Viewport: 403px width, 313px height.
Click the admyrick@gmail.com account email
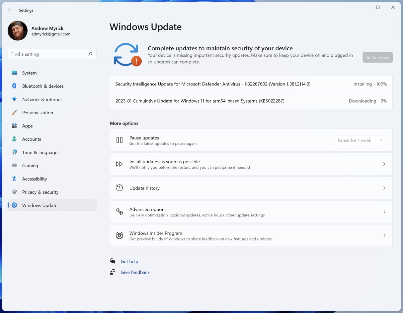click(x=51, y=34)
